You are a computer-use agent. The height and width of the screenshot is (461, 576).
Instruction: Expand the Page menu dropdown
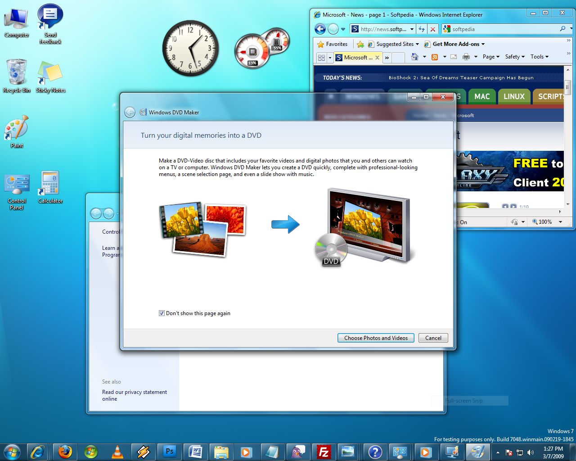[491, 57]
